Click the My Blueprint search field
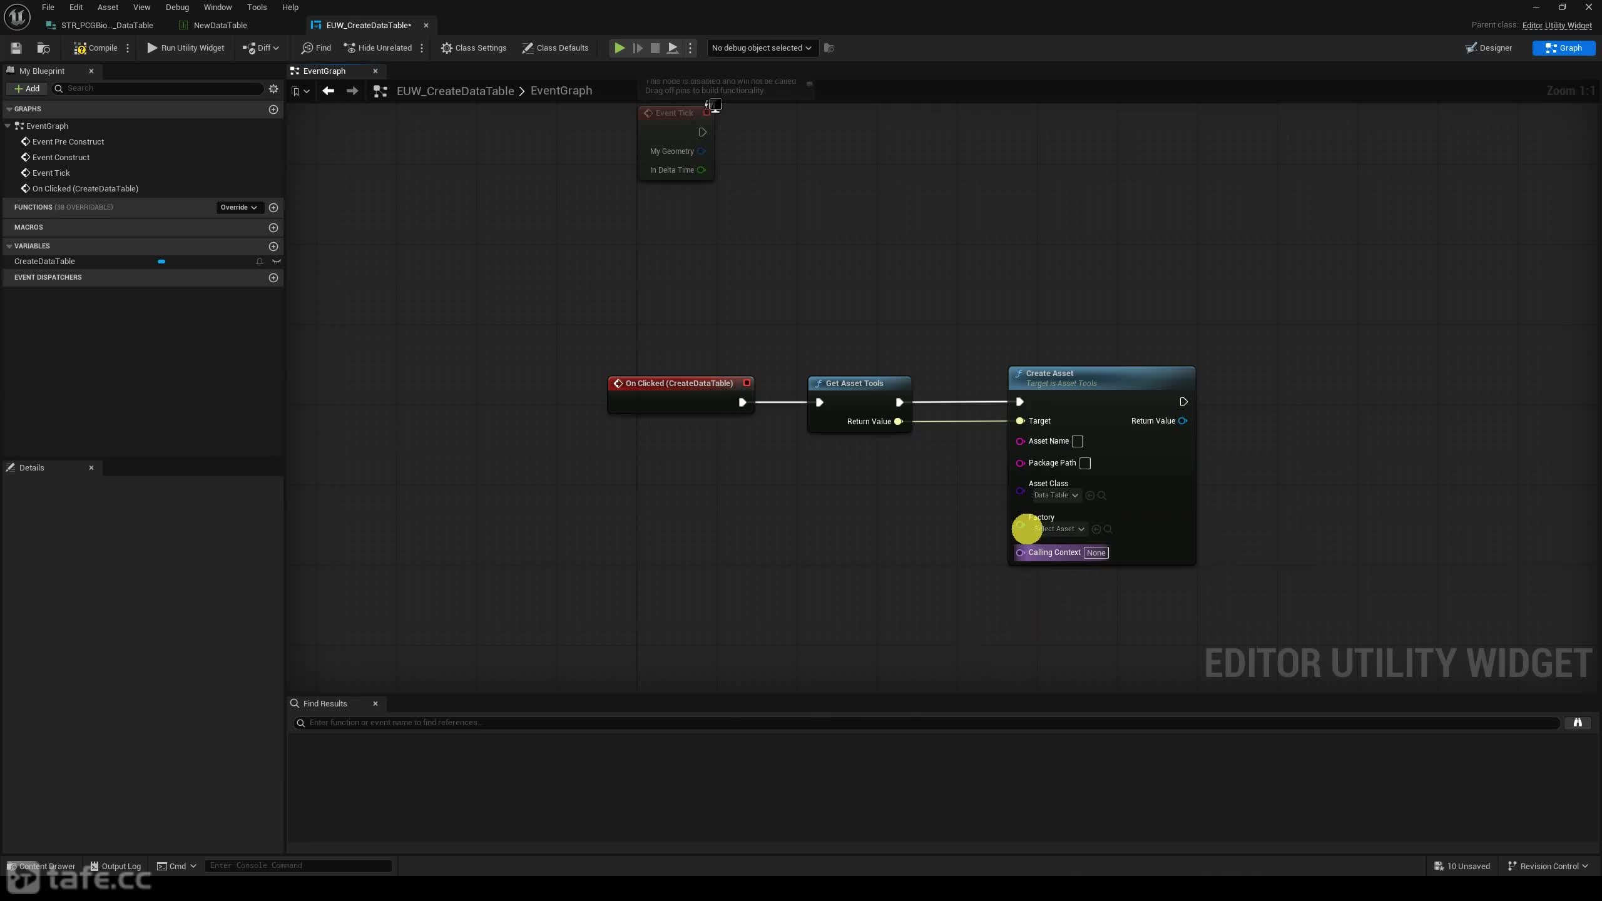 click(158, 89)
